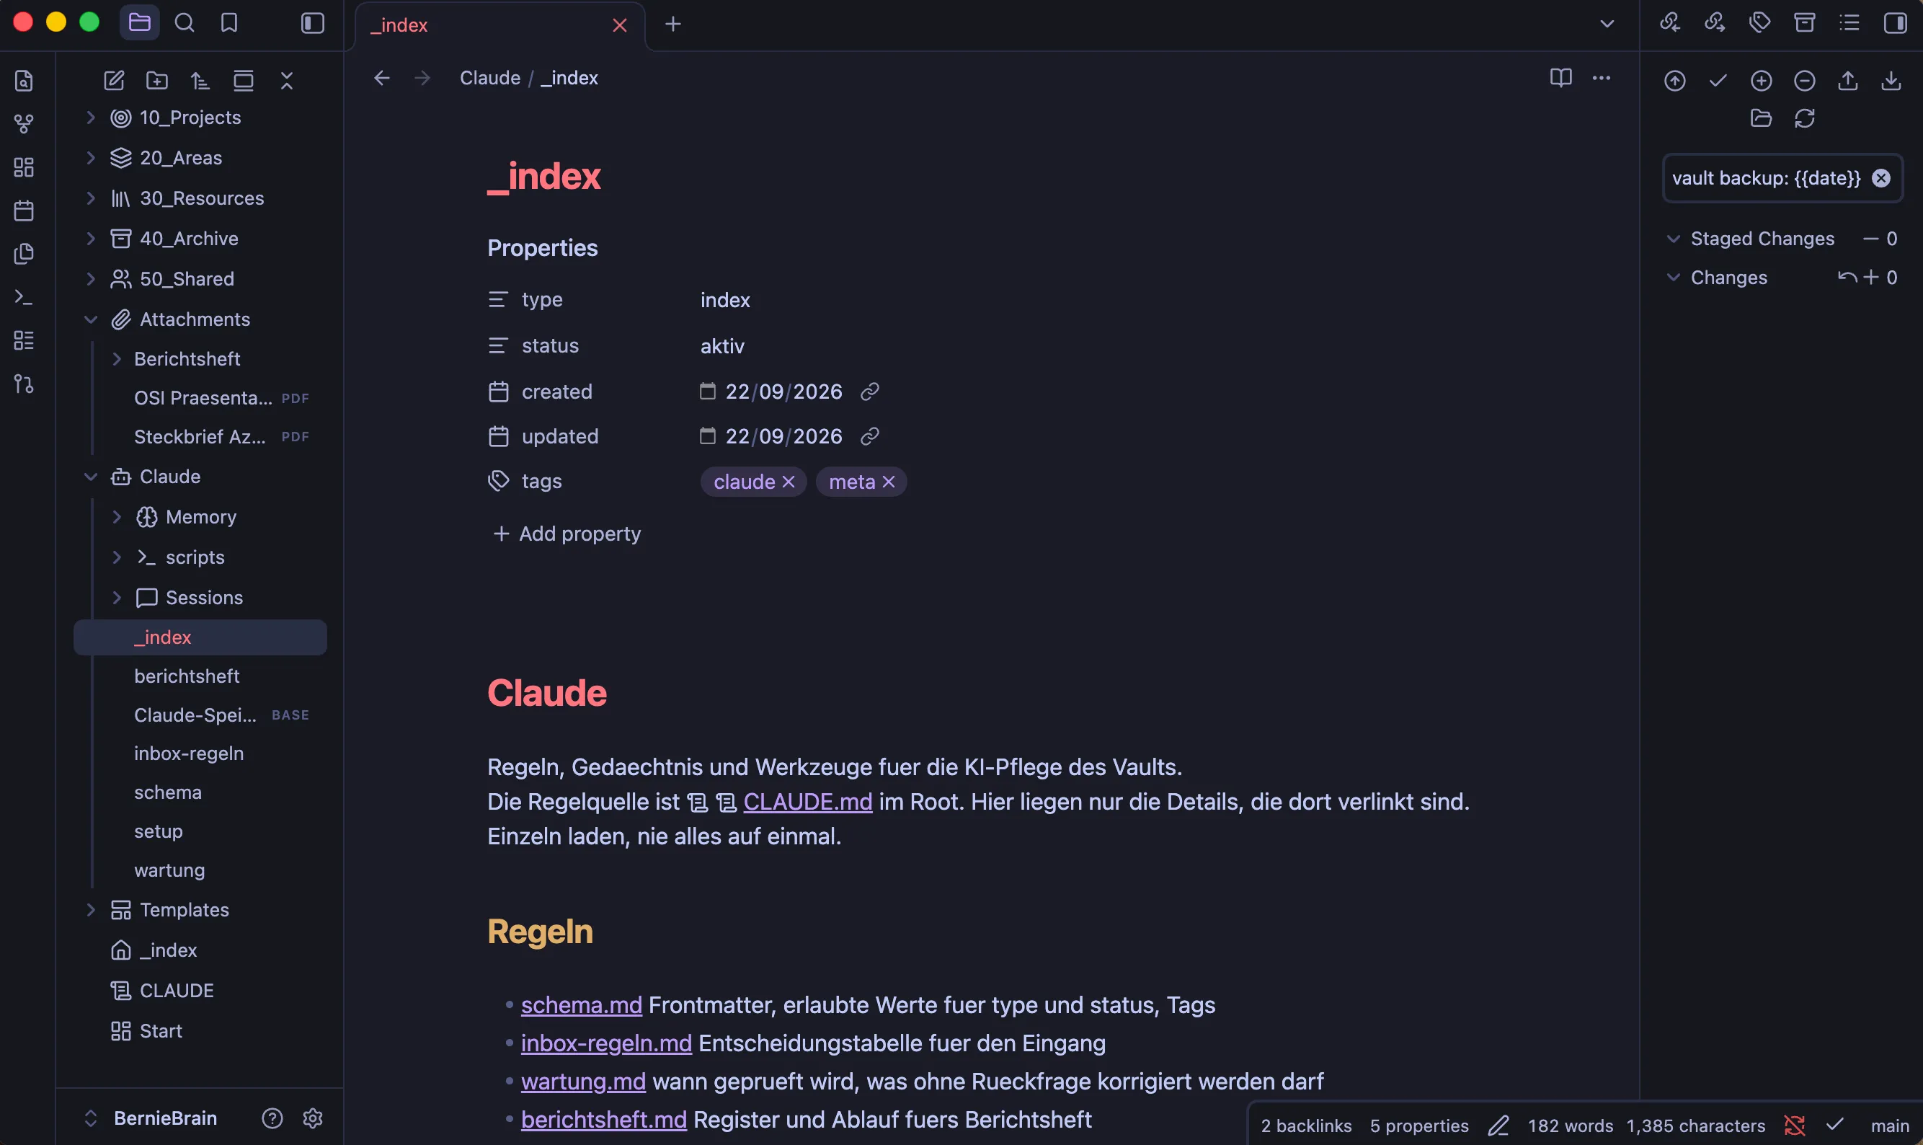Collapse all folders in explorer
Viewport: 1923px width, 1145px height.
(287, 80)
